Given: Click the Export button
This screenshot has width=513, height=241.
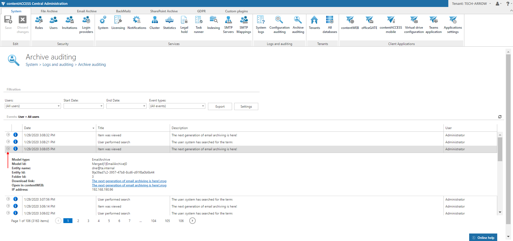Looking at the screenshot, I should (220, 107).
